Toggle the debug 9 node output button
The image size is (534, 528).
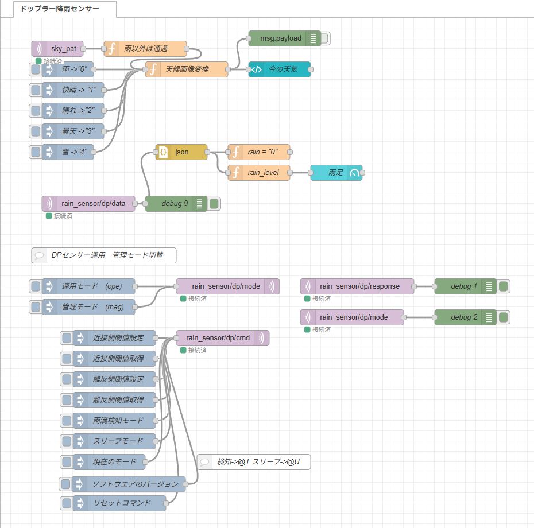[x=214, y=204]
